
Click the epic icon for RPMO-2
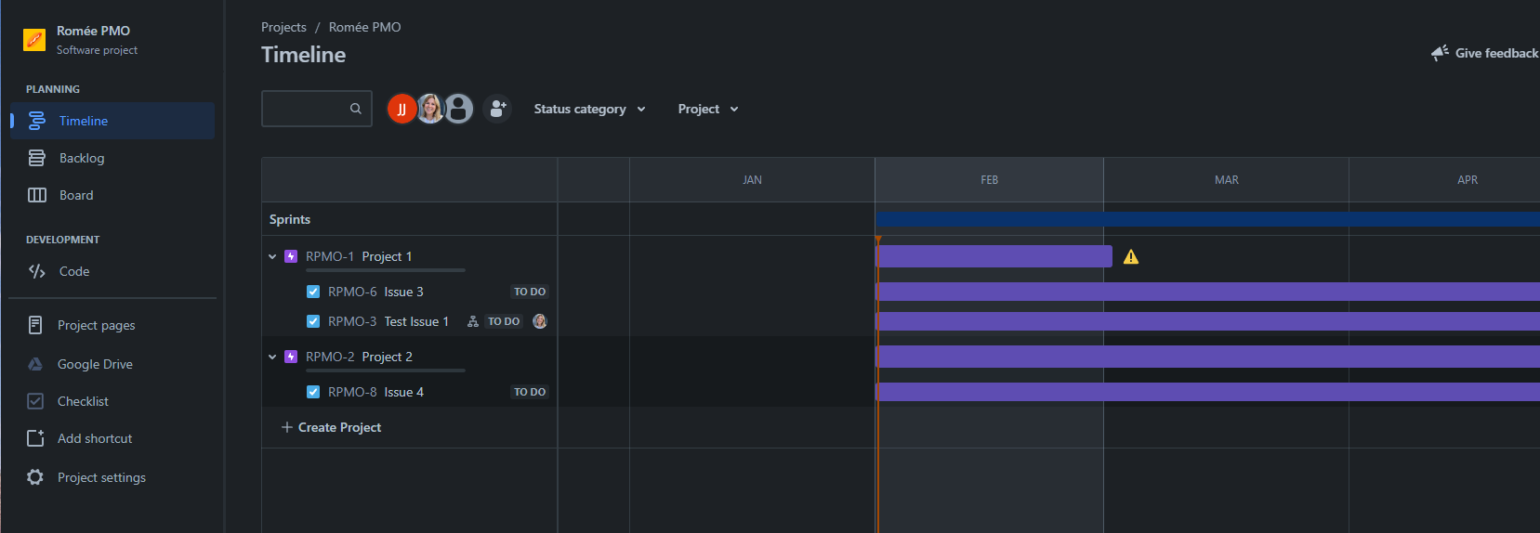coord(291,357)
